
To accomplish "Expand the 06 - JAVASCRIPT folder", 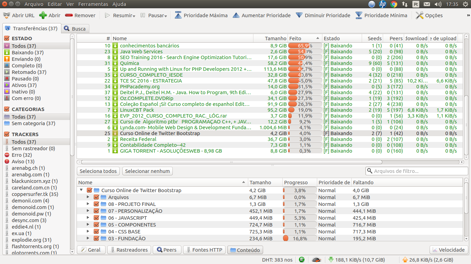I will [x=88, y=218].
